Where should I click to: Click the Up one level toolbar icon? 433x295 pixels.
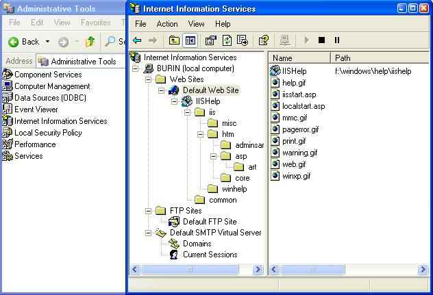[x=174, y=40]
